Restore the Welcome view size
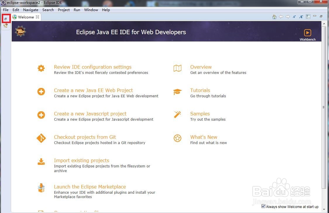The width and height of the screenshot is (329, 213). tap(321, 16)
